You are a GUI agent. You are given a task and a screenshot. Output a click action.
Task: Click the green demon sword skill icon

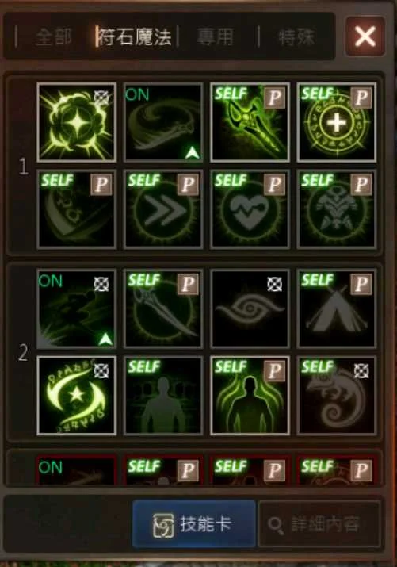tap(250, 122)
